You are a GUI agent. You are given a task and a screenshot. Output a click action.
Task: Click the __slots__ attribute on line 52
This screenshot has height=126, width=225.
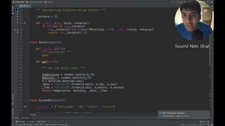[x=43, y=107]
